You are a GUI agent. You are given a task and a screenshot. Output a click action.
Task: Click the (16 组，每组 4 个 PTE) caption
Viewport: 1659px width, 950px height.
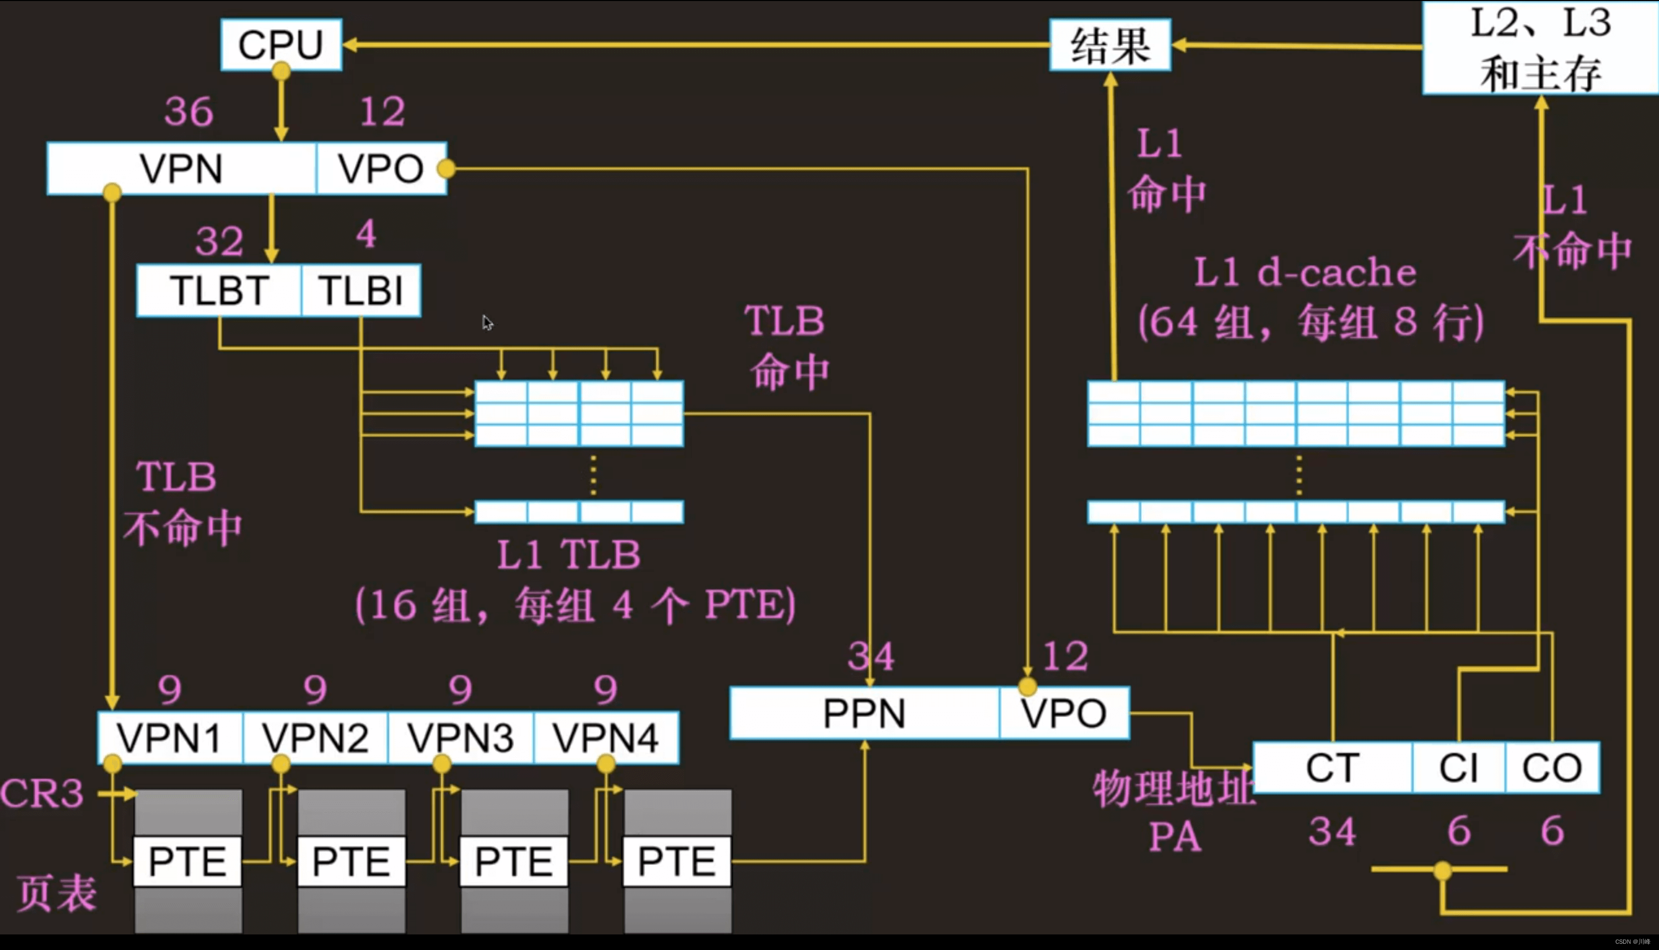tap(576, 605)
